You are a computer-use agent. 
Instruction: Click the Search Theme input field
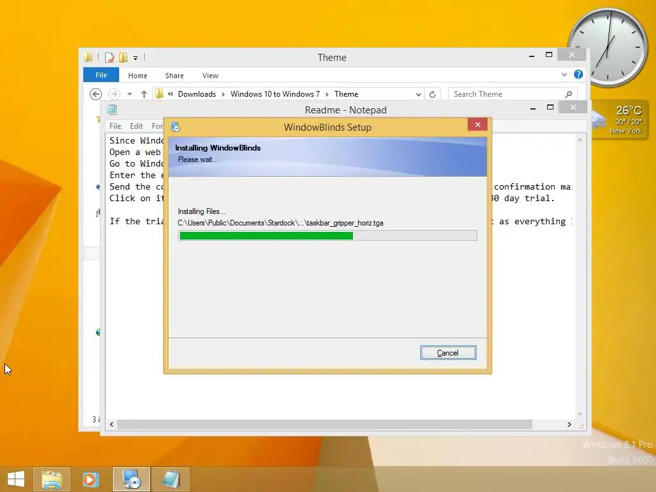[513, 94]
